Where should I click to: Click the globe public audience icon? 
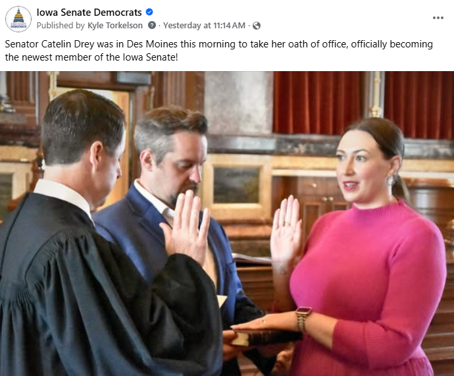(257, 26)
